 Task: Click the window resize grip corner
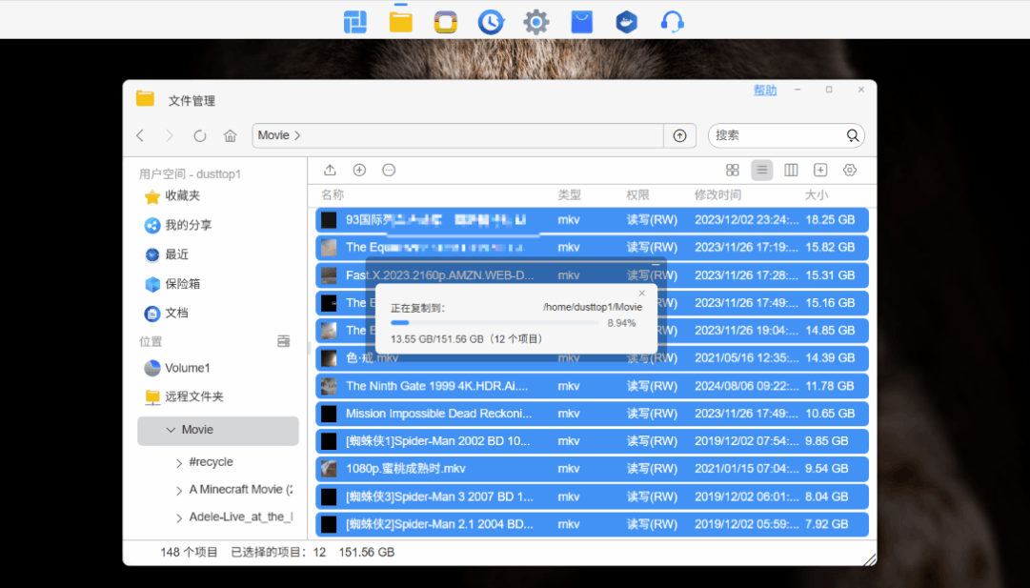click(870, 559)
